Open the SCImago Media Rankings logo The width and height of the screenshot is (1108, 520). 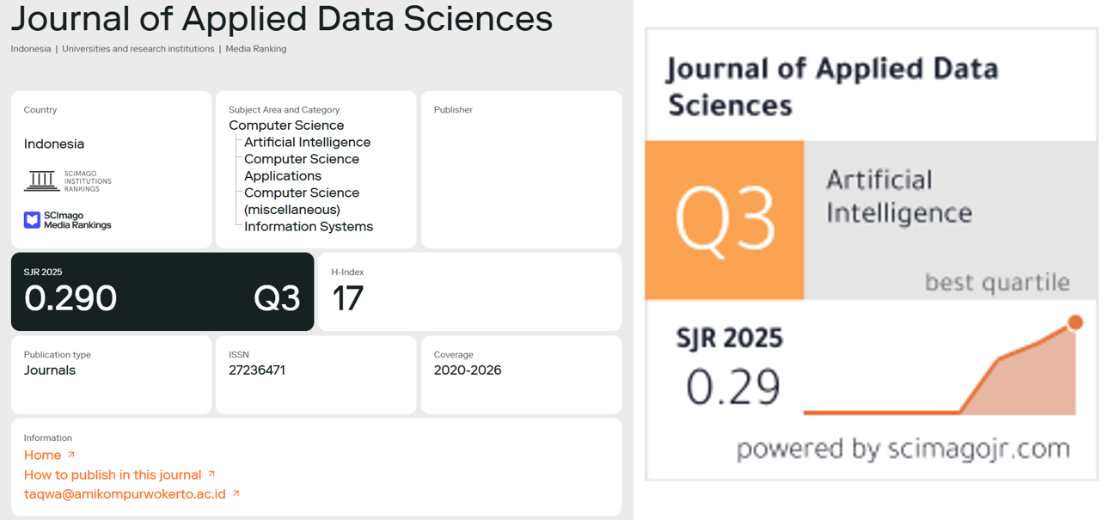pyautogui.click(x=68, y=220)
